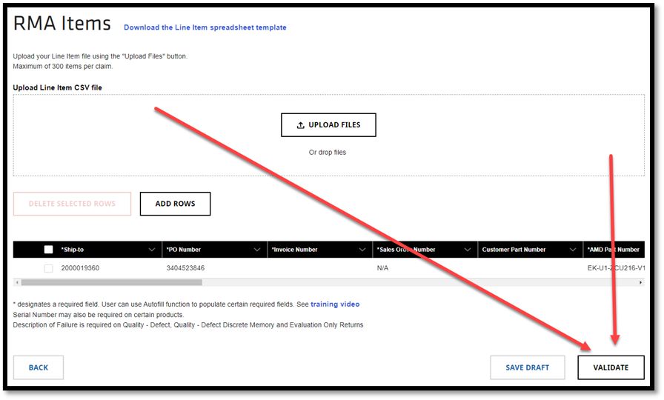The height and width of the screenshot is (400, 664).
Task: Click the BACK button
Action: tap(39, 367)
